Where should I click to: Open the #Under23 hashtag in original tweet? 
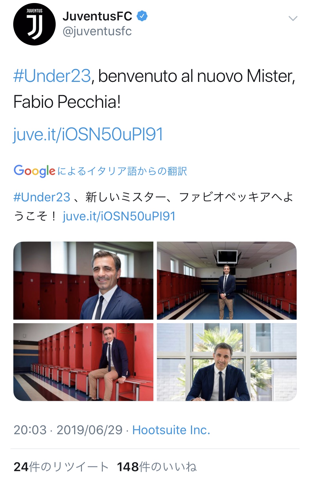point(52,76)
